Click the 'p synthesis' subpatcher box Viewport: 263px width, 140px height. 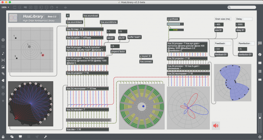point(173,19)
